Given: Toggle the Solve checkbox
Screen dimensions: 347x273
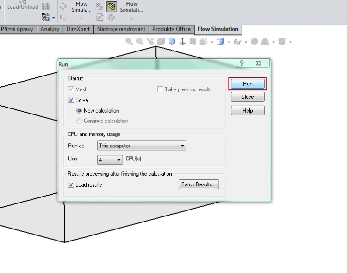Looking at the screenshot, I should (71, 100).
